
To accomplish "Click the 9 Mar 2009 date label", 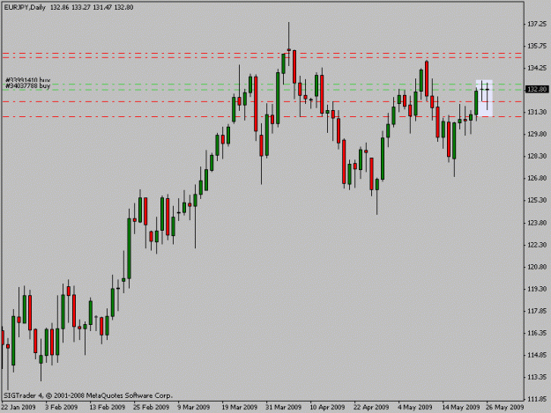I will pyautogui.click(x=194, y=407).
